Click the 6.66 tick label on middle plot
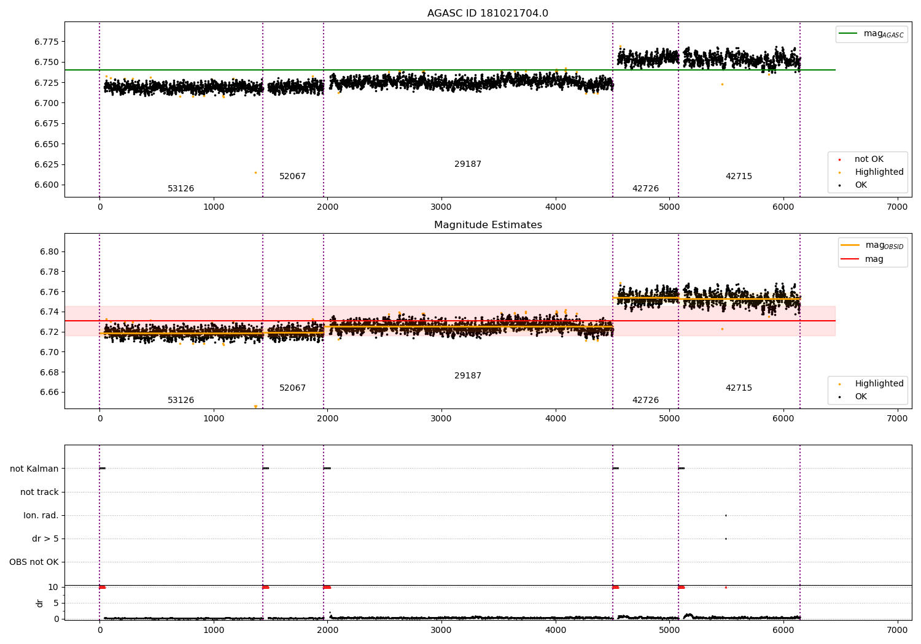Screen dimensions: 921x644 (x=49, y=393)
